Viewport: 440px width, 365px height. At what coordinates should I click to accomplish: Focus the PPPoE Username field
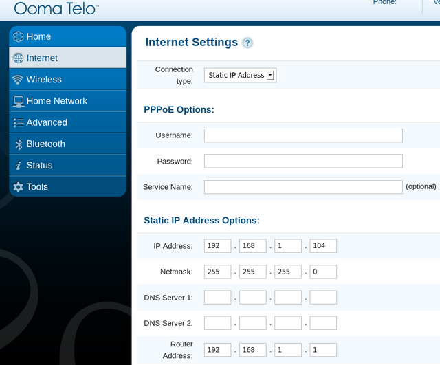click(303, 135)
